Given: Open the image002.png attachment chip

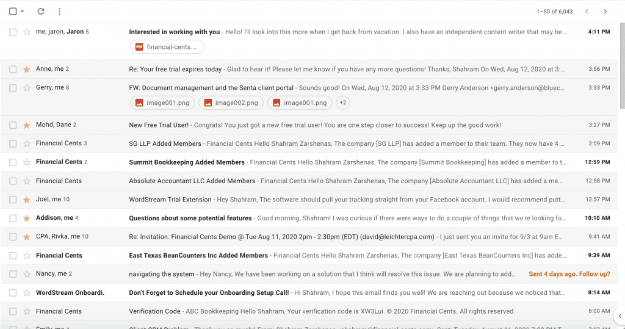Looking at the screenshot, I should tap(231, 103).
